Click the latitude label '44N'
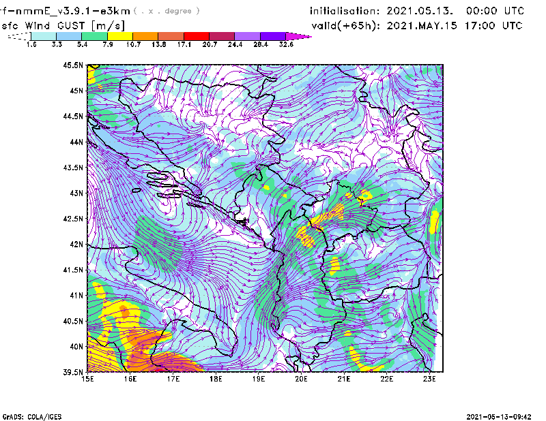The height and width of the screenshot is (421, 546). pos(76,142)
